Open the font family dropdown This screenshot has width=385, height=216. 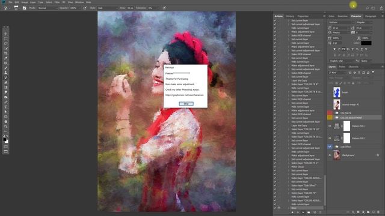point(341,22)
